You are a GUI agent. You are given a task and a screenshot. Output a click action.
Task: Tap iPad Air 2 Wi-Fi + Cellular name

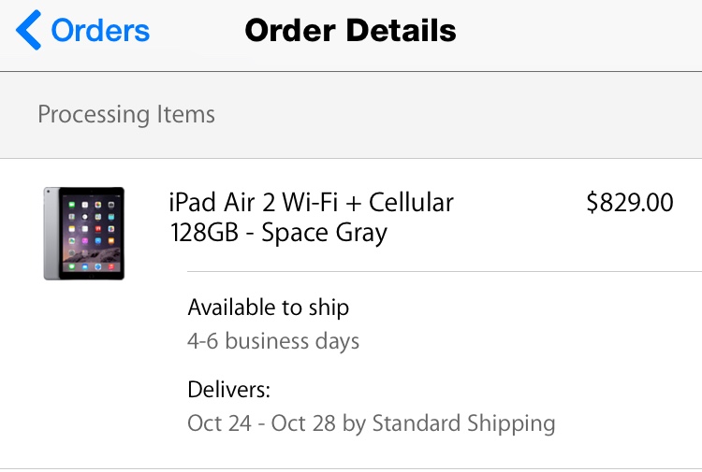312,202
